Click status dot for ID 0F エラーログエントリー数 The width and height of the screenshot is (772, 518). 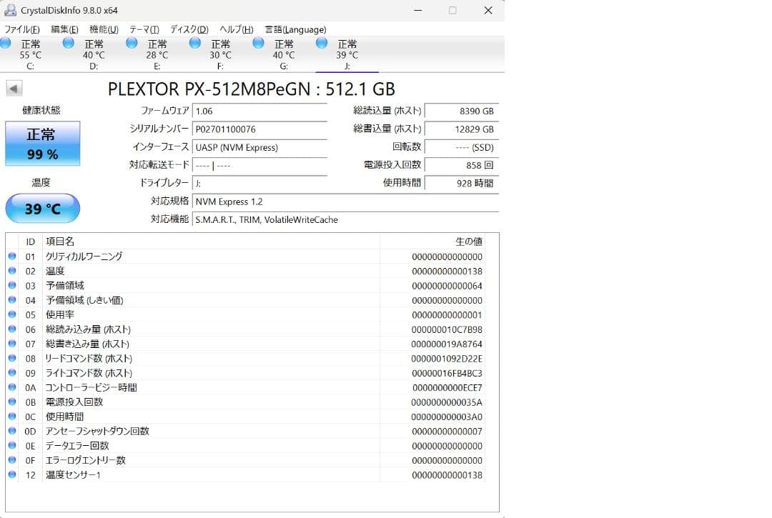pyautogui.click(x=12, y=460)
